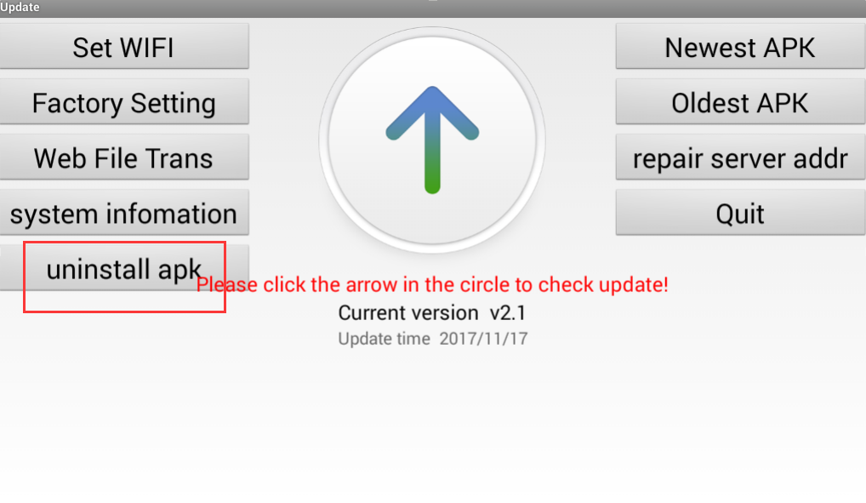The width and height of the screenshot is (866, 503).
Task: Select the Factory Setting button
Action: 124,101
